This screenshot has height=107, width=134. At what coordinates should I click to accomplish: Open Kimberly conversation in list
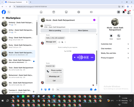click(18, 24)
